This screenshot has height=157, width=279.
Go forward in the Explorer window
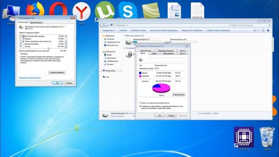(106, 25)
